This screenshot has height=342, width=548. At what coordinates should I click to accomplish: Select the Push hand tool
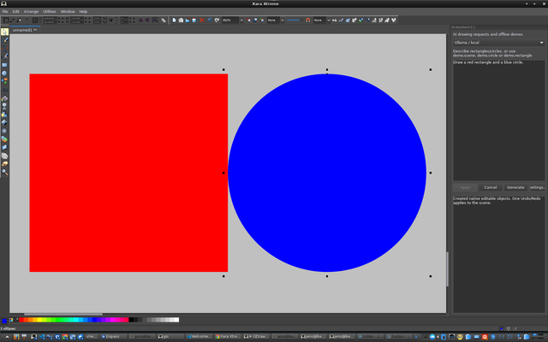[x=4, y=164]
